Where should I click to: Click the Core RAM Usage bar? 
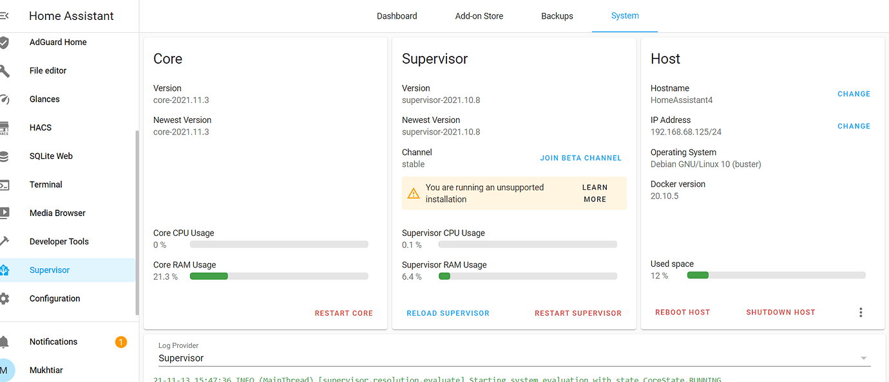tap(279, 277)
